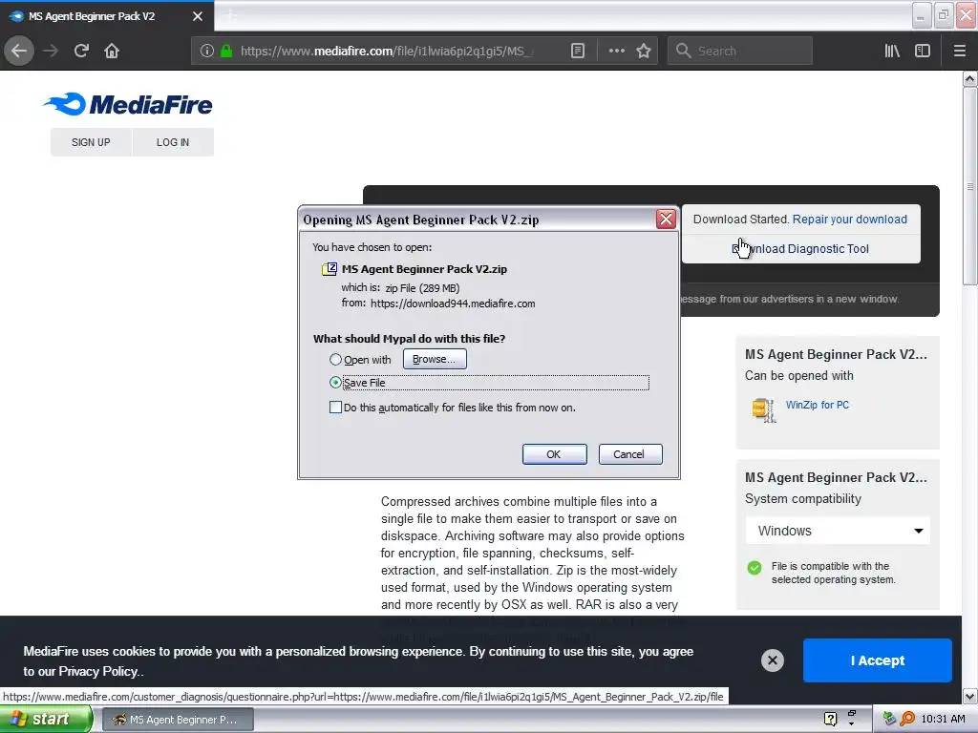Open the browser home page
The width and height of the screenshot is (978, 733).
click(112, 51)
